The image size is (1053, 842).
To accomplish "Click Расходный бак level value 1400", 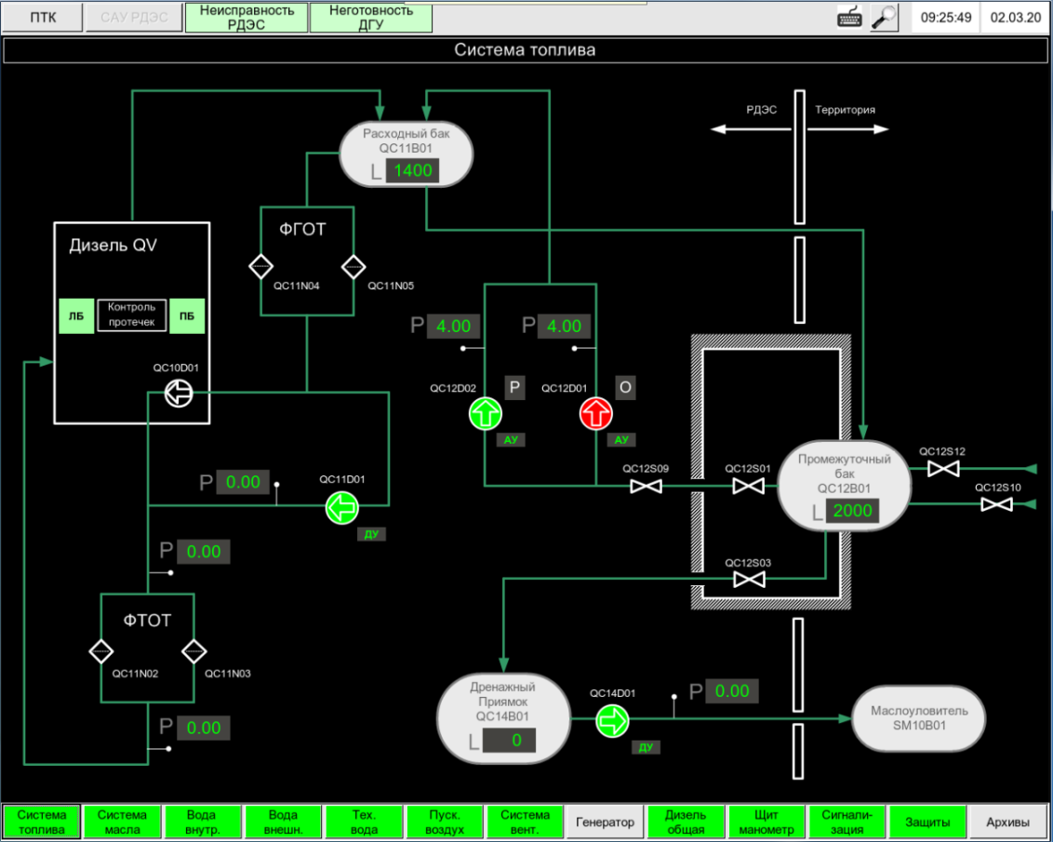I will pos(413,171).
